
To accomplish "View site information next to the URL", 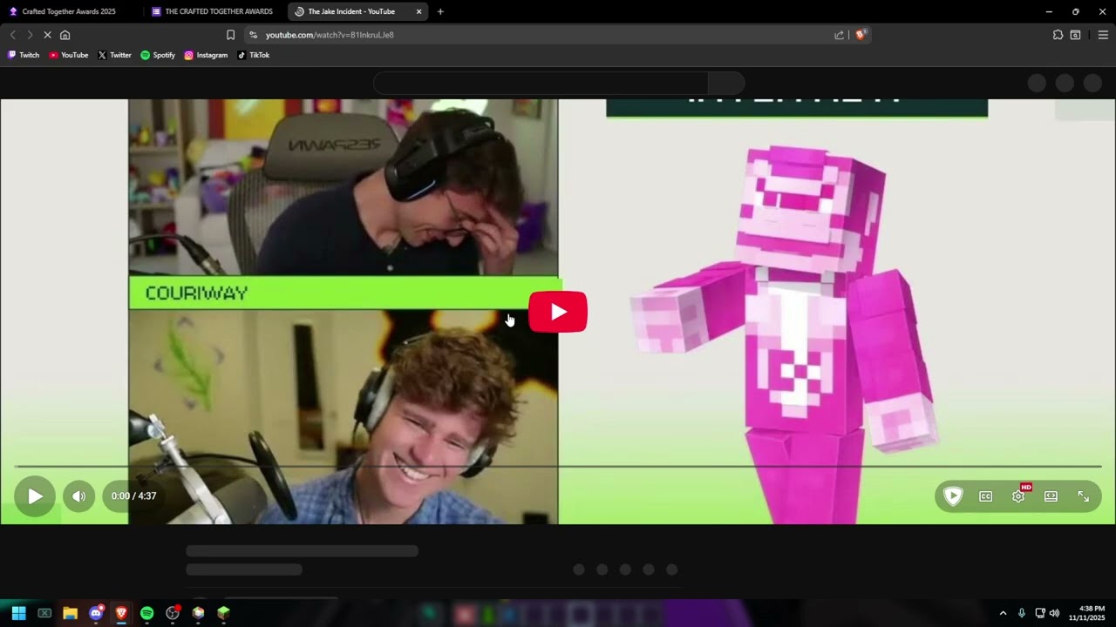I will [x=253, y=35].
